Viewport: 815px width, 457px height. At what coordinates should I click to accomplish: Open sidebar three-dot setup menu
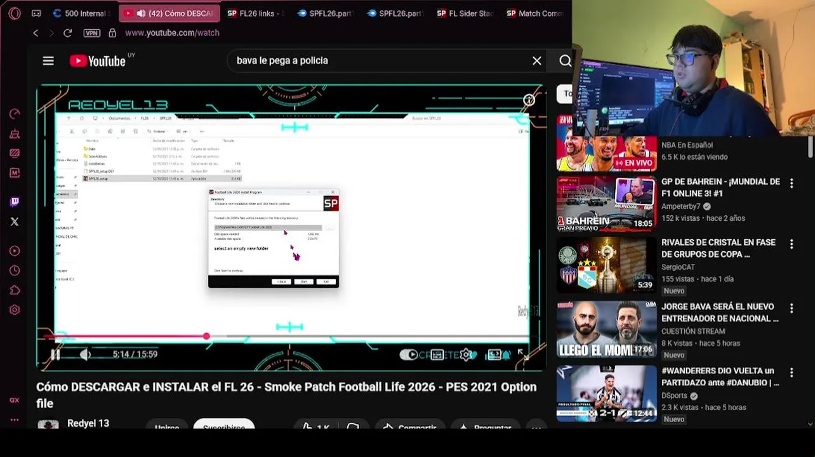15,420
